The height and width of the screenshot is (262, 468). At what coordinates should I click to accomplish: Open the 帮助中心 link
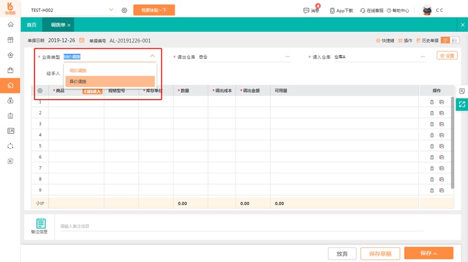398,10
